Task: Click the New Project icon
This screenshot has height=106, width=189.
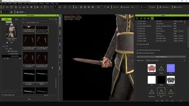Action: (x=4, y=7)
